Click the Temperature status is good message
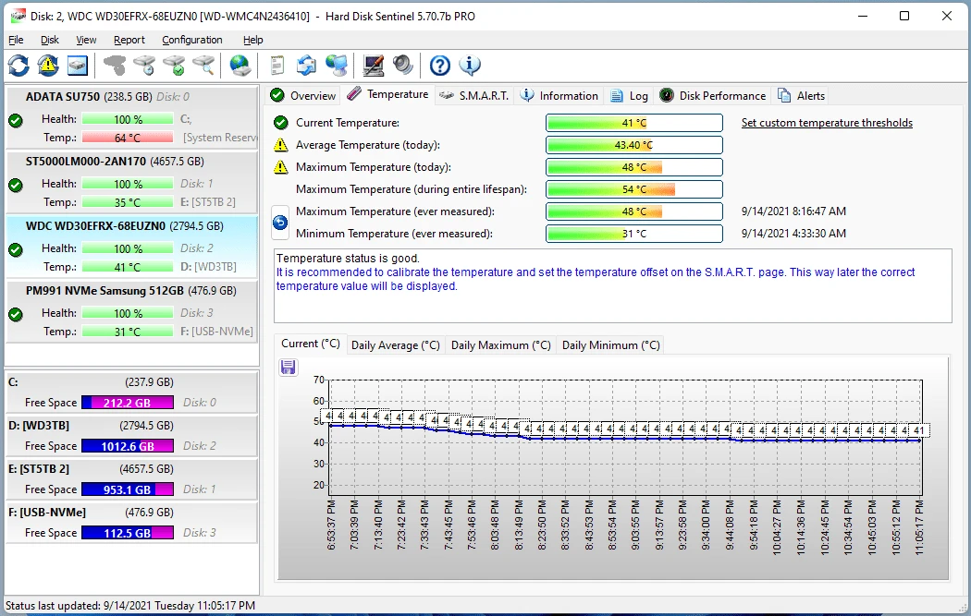This screenshot has width=971, height=616. point(348,259)
